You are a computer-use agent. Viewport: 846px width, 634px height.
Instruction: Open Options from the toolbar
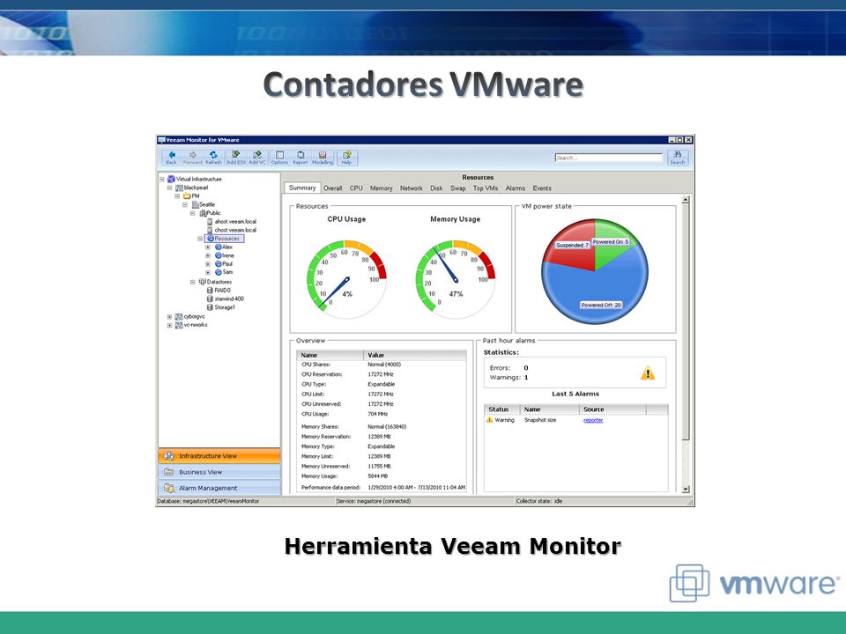279,158
